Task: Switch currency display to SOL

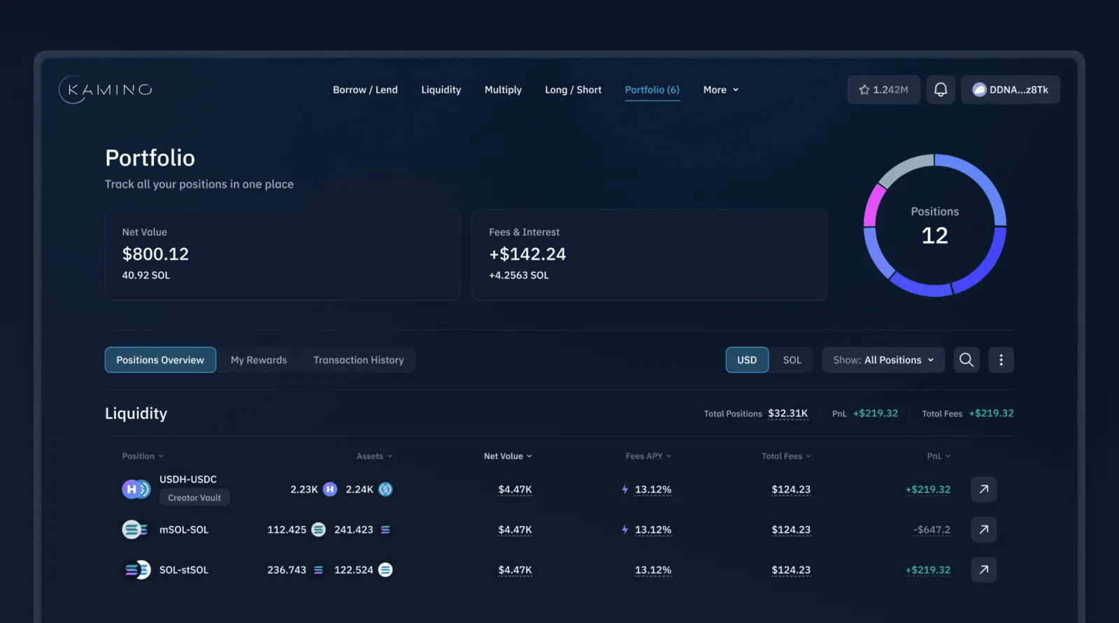Action: point(792,360)
